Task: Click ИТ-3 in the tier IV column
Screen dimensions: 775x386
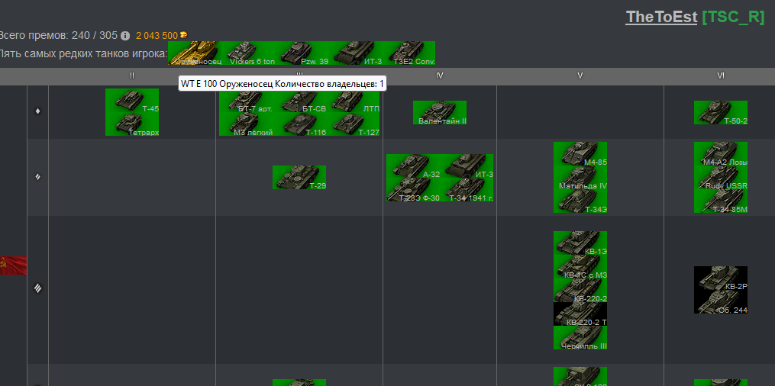Action: click(x=466, y=166)
